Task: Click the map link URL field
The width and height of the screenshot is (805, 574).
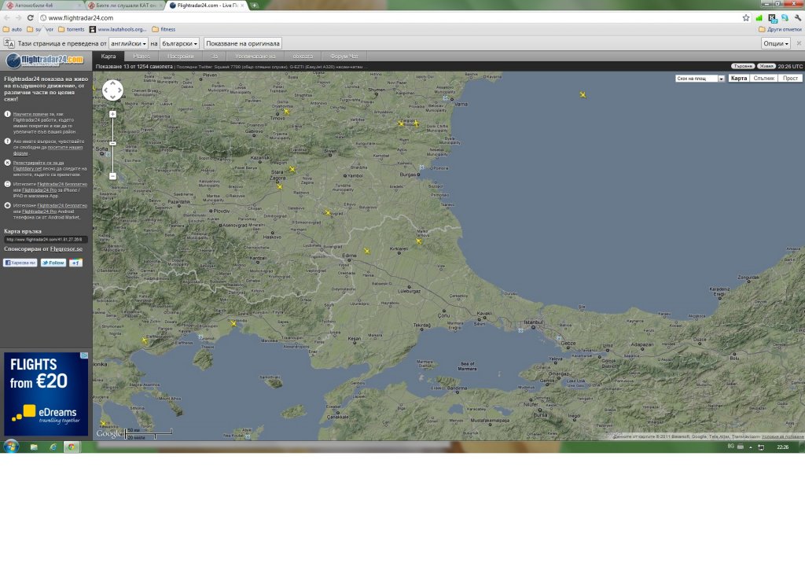Action: tap(46, 239)
